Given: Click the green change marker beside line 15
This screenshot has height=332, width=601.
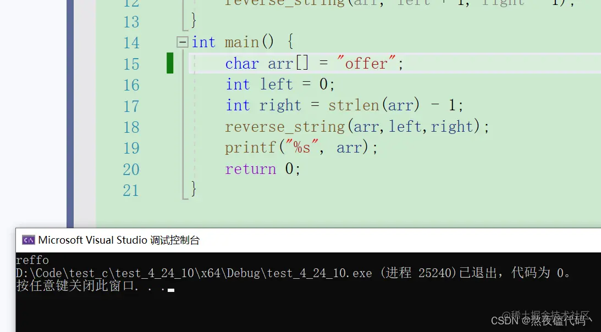Looking at the screenshot, I should (170, 63).
